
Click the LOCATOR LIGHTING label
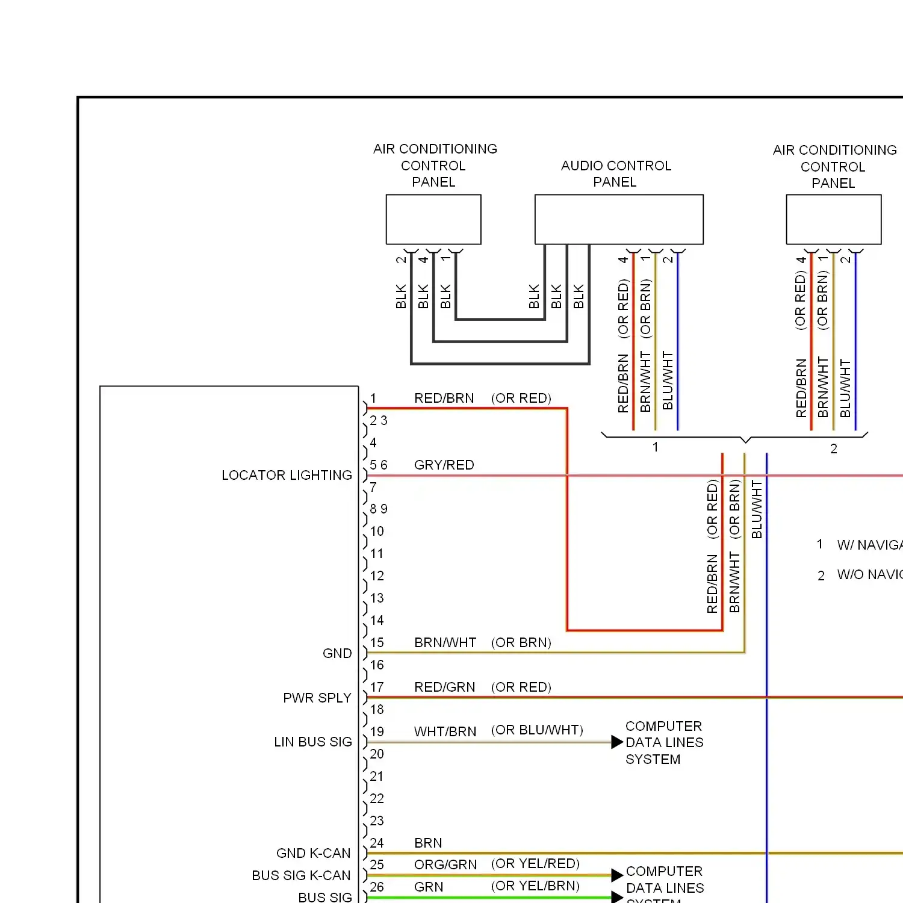tap(287, 475)
